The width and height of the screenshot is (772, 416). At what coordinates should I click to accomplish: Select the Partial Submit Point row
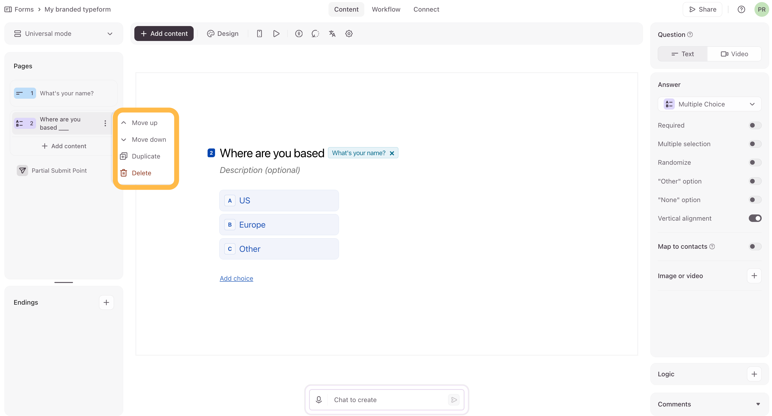(x=63, y=170)
